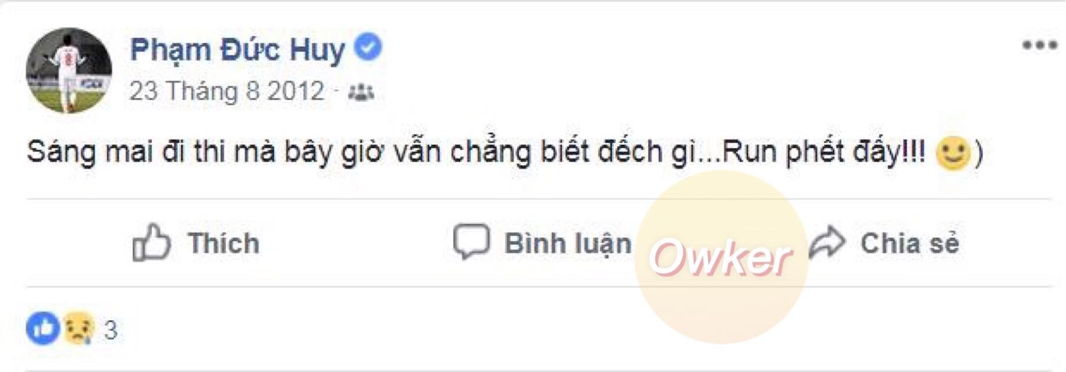This screenshot has height=372, width=1066.
Task: Click the word 'Sáng' starting the post
Action: tap(61, 152)
